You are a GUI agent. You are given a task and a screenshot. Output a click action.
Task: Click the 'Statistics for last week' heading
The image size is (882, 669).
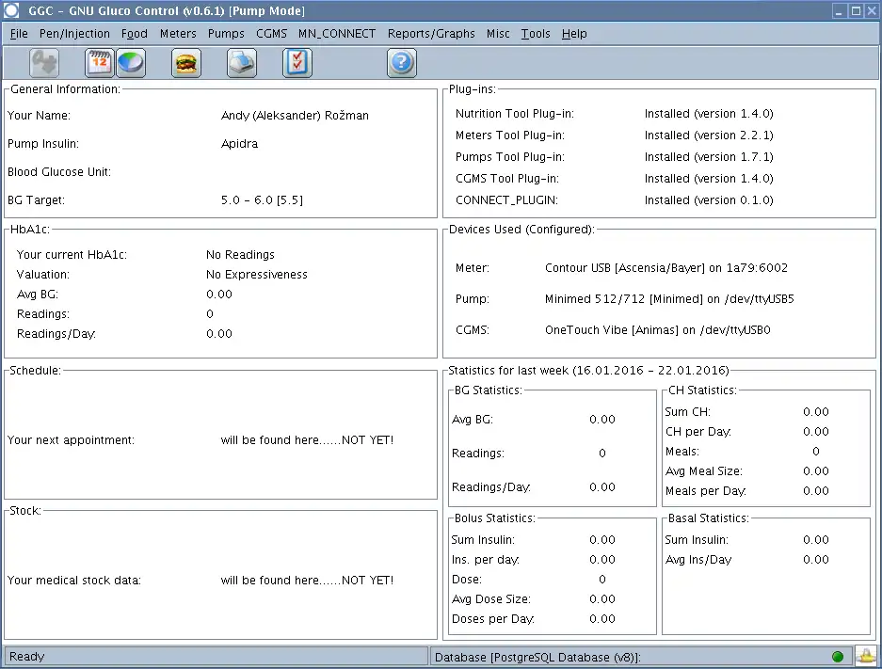click(588, 371)
